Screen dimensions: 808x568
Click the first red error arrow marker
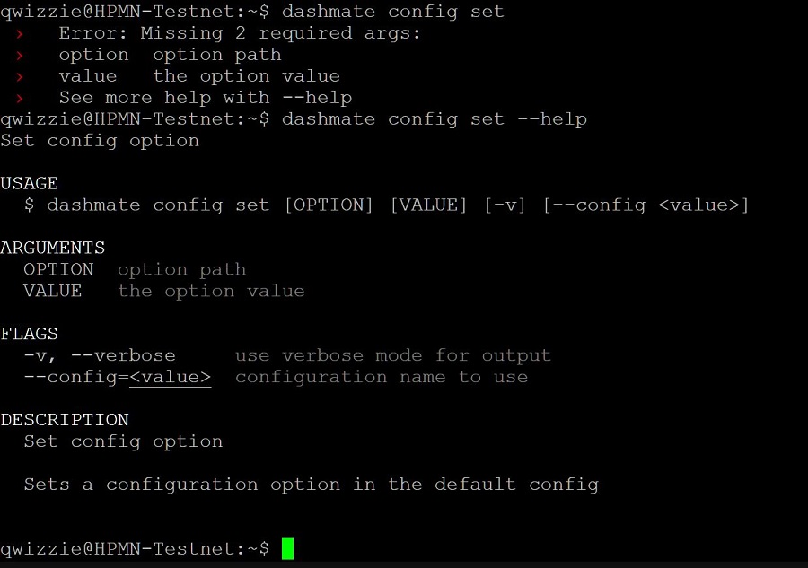[x=20, y=34]
